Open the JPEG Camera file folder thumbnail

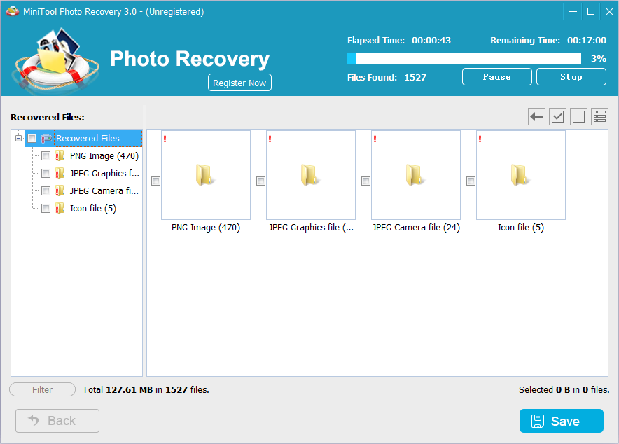click(415, 175)
